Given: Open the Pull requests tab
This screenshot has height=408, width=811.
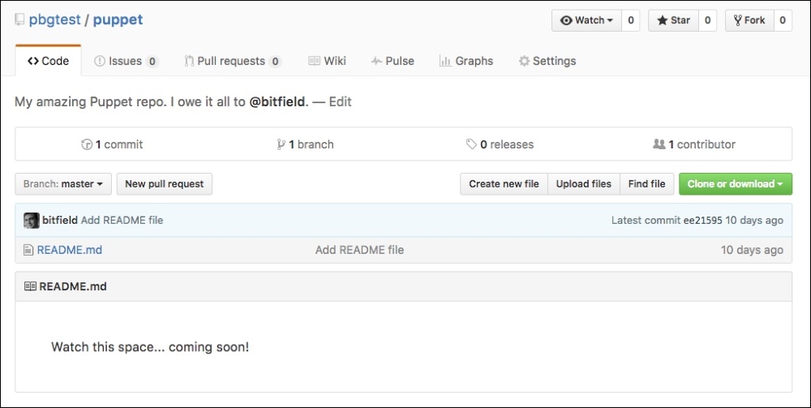Looking at the screenshot, I should (x=232, y=61).
